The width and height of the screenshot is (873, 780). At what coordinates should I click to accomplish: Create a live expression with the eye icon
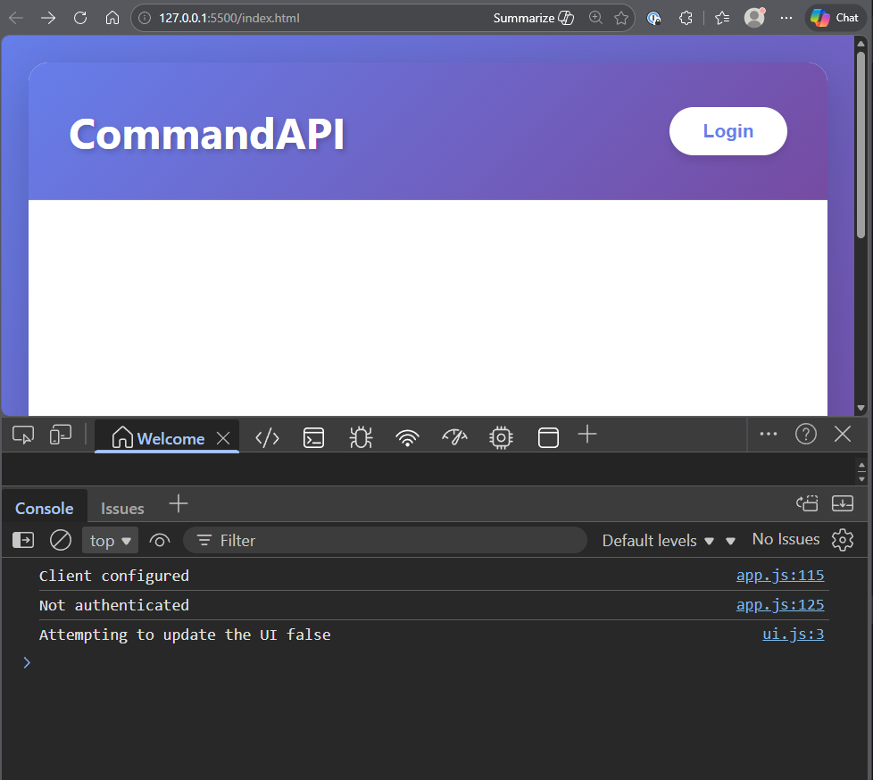pyautogui.click(x=159, y=540)
